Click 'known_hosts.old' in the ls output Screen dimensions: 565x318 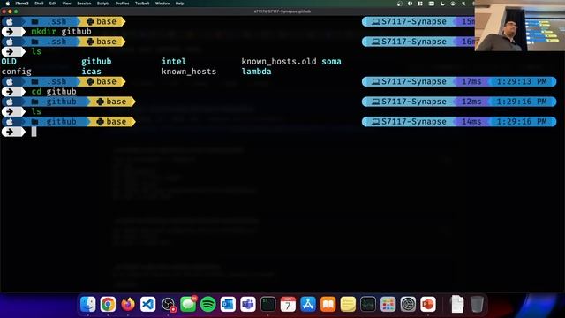pos(279,62)
